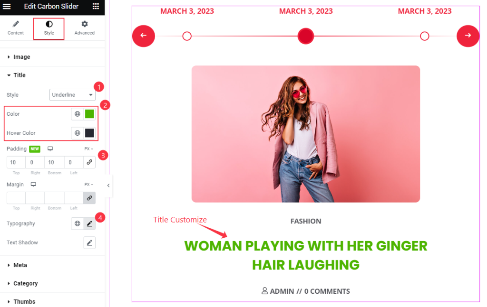The width and height of the screenshot is (487, 307).
Task: Open Typography global fonts globe icon
Action: (x=78, y=223)
